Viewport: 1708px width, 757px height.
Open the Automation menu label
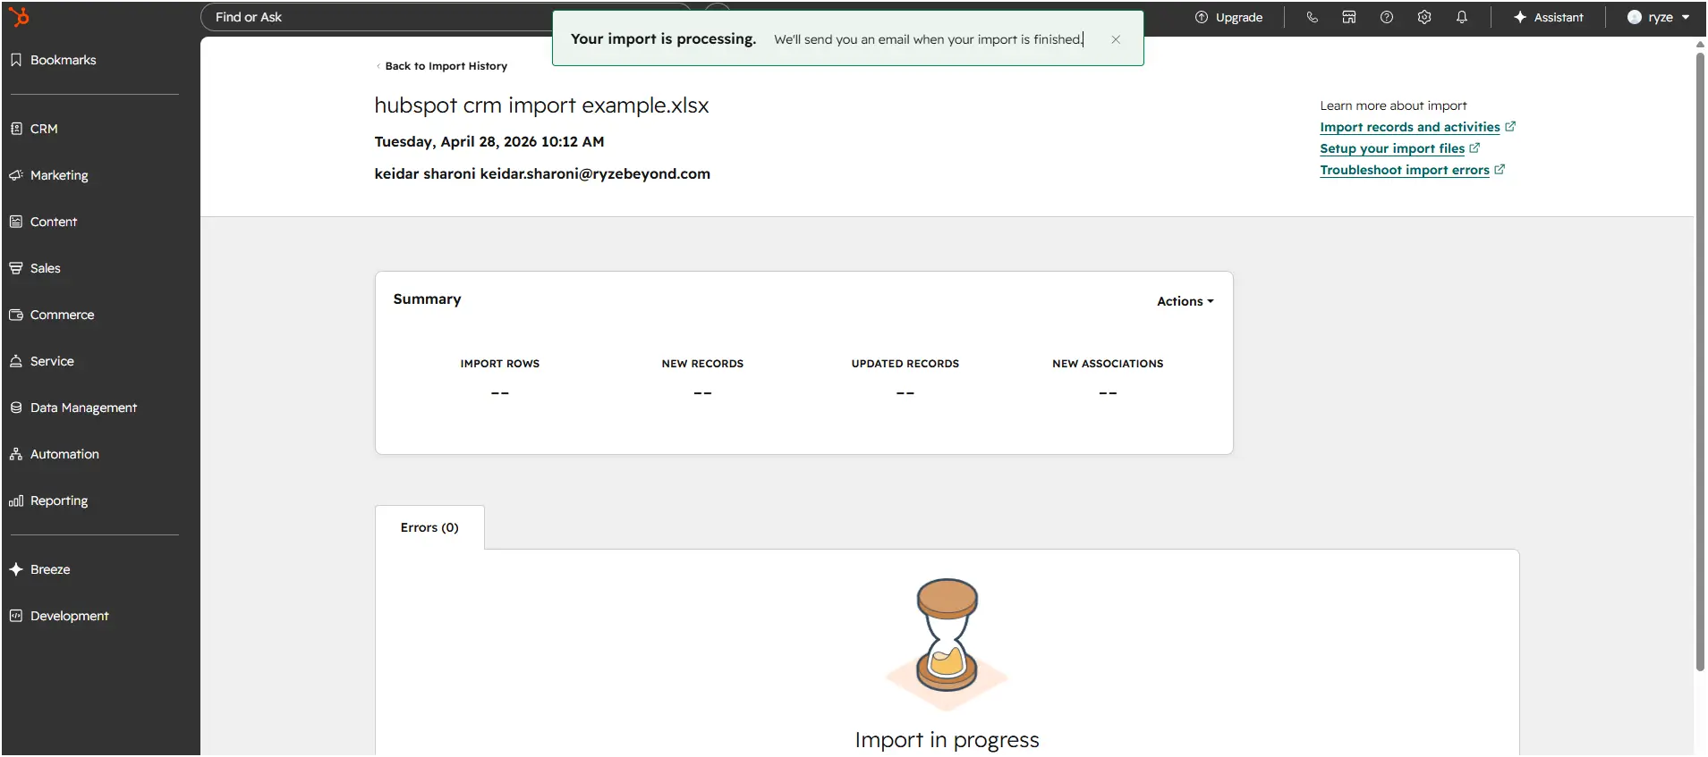pyautogui.click(x=64, y=454)
